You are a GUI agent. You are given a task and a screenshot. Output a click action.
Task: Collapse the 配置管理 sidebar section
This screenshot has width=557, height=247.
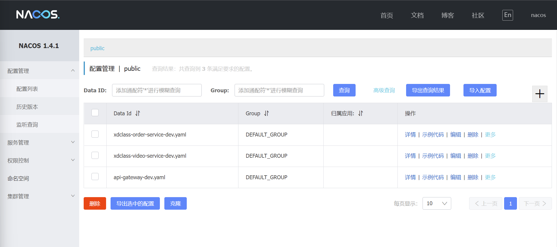39,71
